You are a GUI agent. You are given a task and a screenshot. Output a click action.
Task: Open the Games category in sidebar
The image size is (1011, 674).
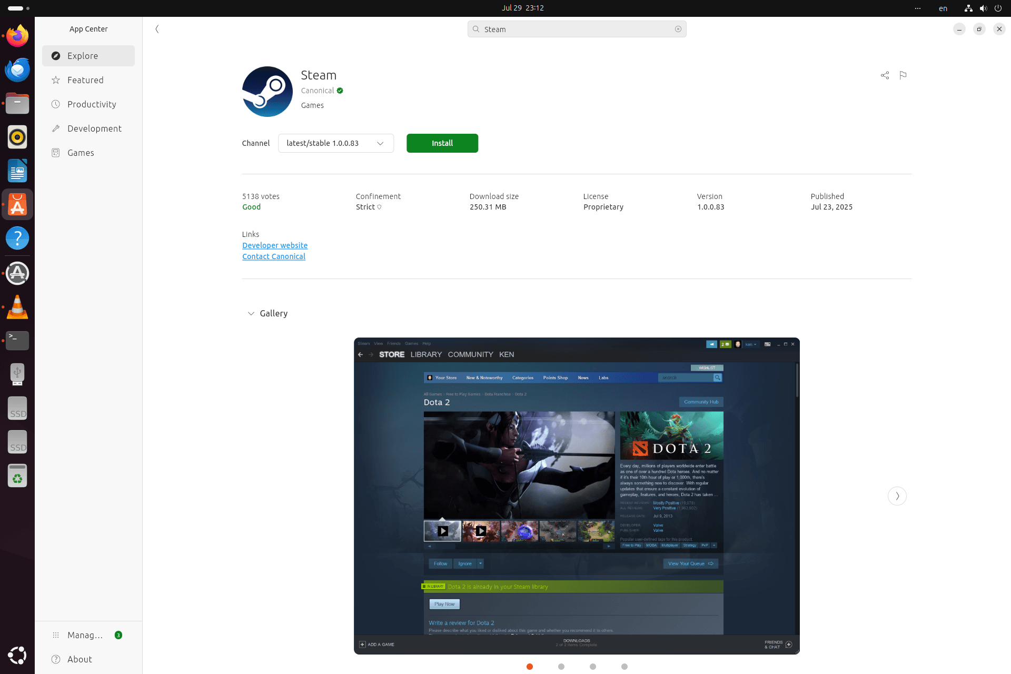(x=88, y=153)
